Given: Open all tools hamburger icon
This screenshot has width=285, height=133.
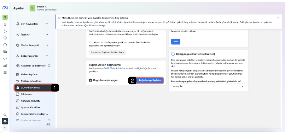Looking at the screenshot, I should click(x=5, y=72).
